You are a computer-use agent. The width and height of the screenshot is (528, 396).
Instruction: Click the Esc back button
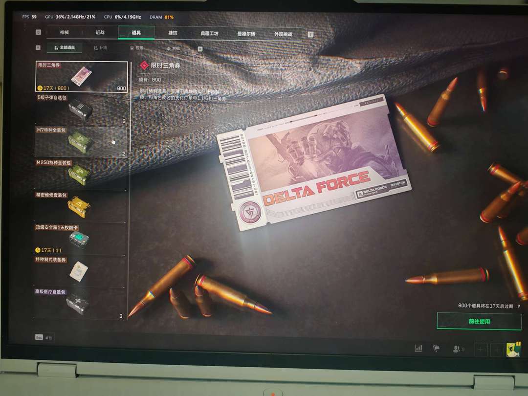[39, 337]
